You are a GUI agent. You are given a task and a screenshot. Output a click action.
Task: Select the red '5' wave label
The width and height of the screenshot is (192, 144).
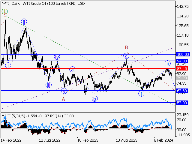click(5, 16)
